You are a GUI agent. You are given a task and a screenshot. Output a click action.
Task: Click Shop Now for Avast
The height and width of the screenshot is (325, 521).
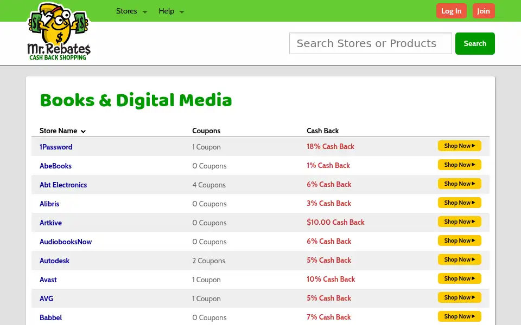pyautogui.click(x=460, y=278)
